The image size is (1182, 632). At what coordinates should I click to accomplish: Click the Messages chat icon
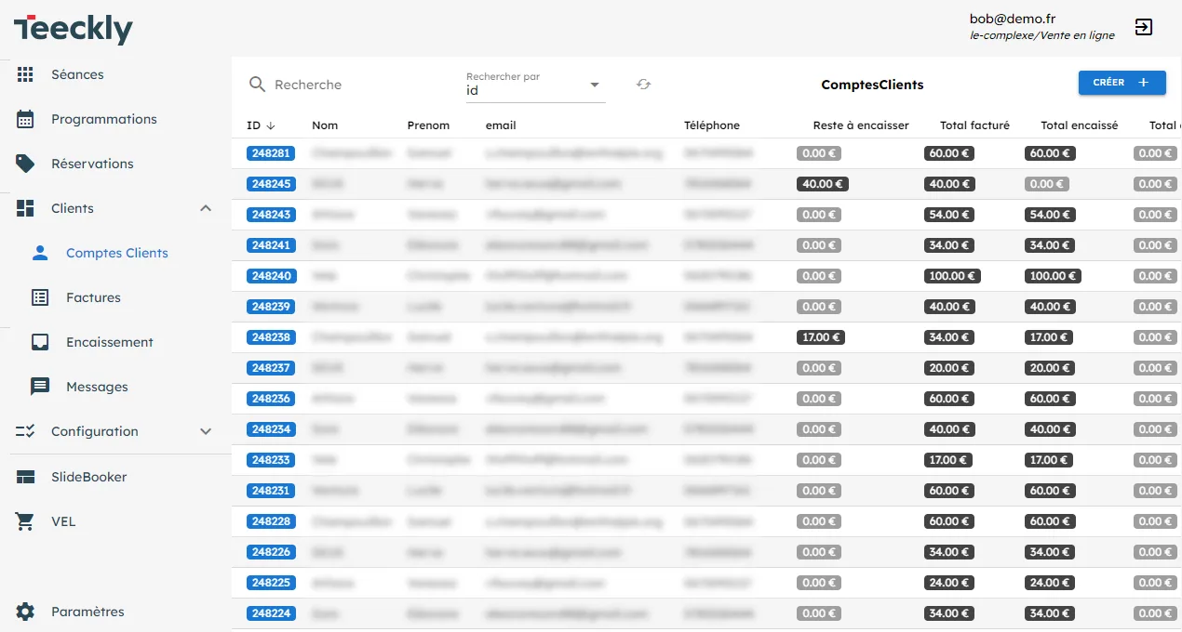pyautogui.click(x=40, y=387)
